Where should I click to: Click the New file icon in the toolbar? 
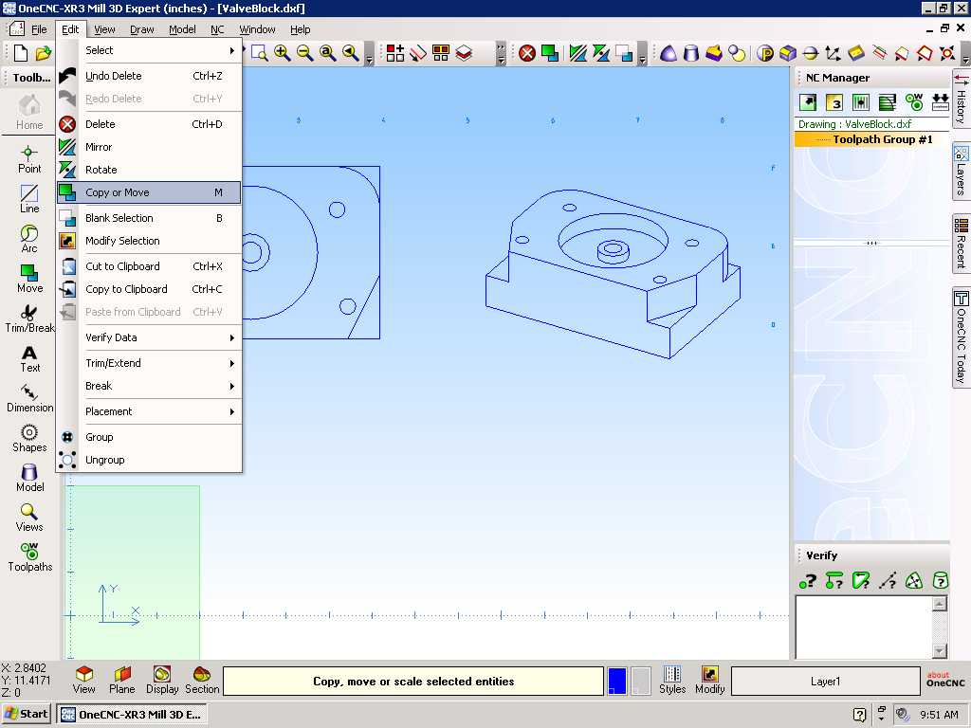(x=21, y=53)
